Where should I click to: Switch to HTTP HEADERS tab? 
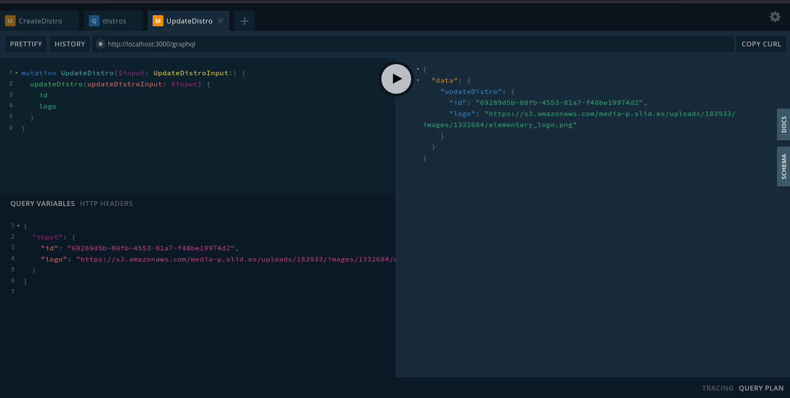coord(106,204)
